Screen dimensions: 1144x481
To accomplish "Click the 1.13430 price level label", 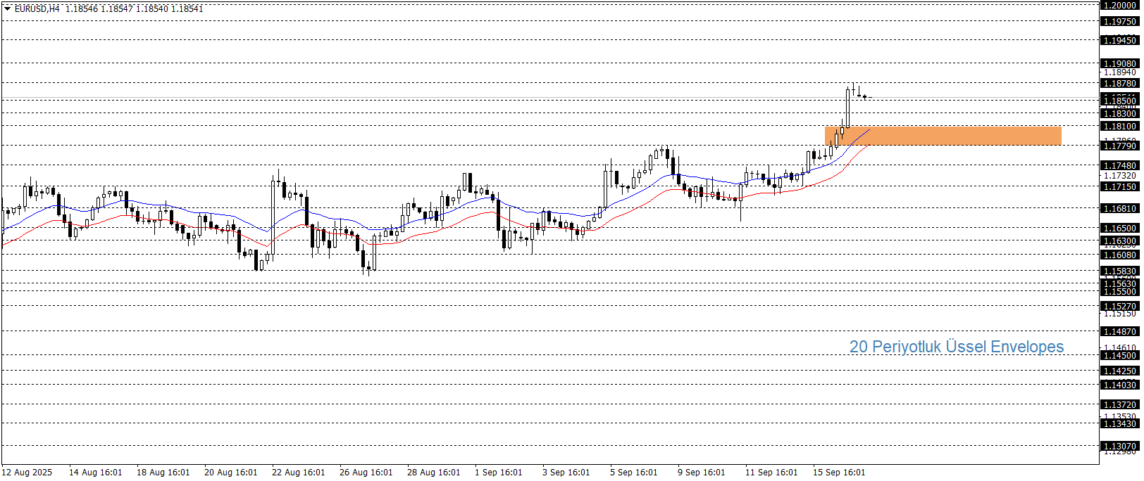I will 1119,423.
